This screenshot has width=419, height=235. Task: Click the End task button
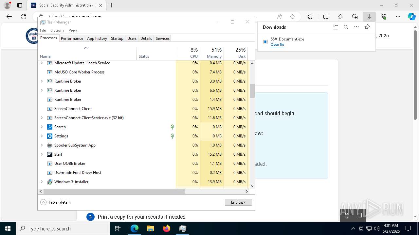tap(238, 202)
